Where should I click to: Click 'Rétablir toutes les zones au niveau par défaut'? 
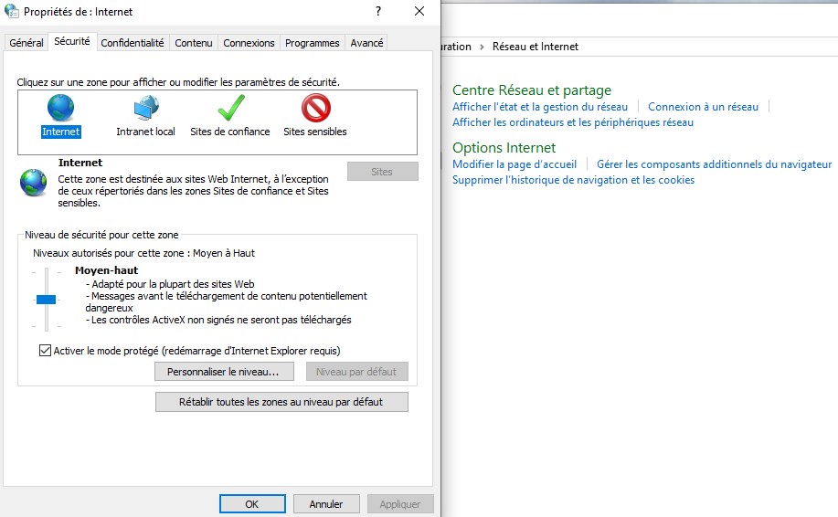coord(281,402)
